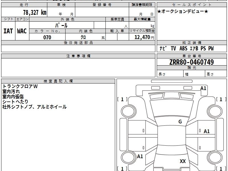Select the 純正装備 header
228x171 pixels.
click(192, 42)
